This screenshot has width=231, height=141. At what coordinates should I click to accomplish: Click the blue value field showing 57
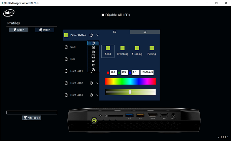[136, 72]
